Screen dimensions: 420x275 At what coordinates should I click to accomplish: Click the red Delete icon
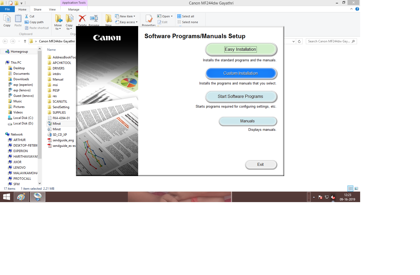(x=82, y=18)
